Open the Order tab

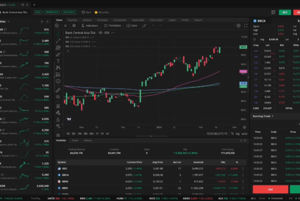pyautogui.click(x=75, y=141)
